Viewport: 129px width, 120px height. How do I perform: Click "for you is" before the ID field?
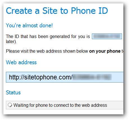click(81, 37)
